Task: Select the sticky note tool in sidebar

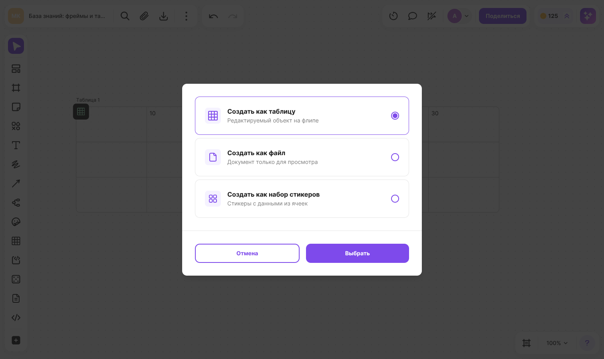Action: [x=16, y=107]
